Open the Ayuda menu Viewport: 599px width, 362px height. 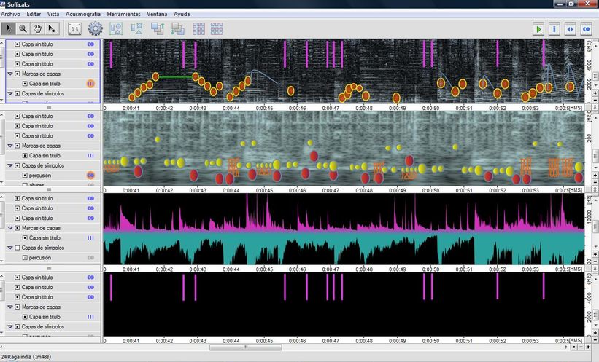182,14
